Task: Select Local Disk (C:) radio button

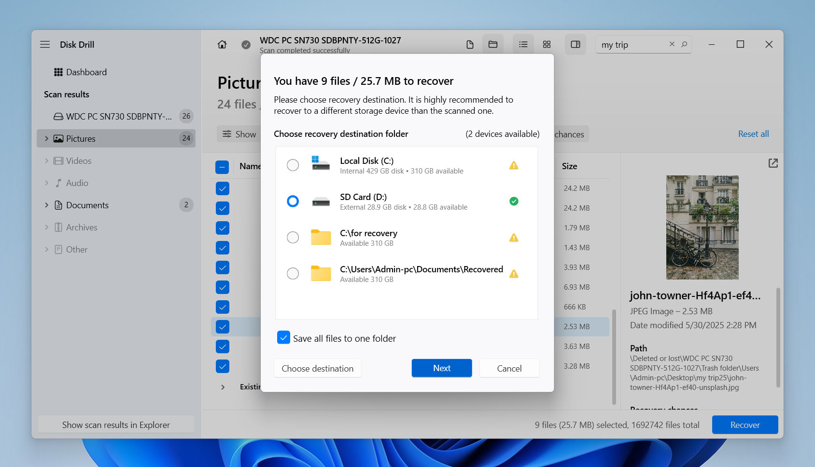Action: click(293, 165)
